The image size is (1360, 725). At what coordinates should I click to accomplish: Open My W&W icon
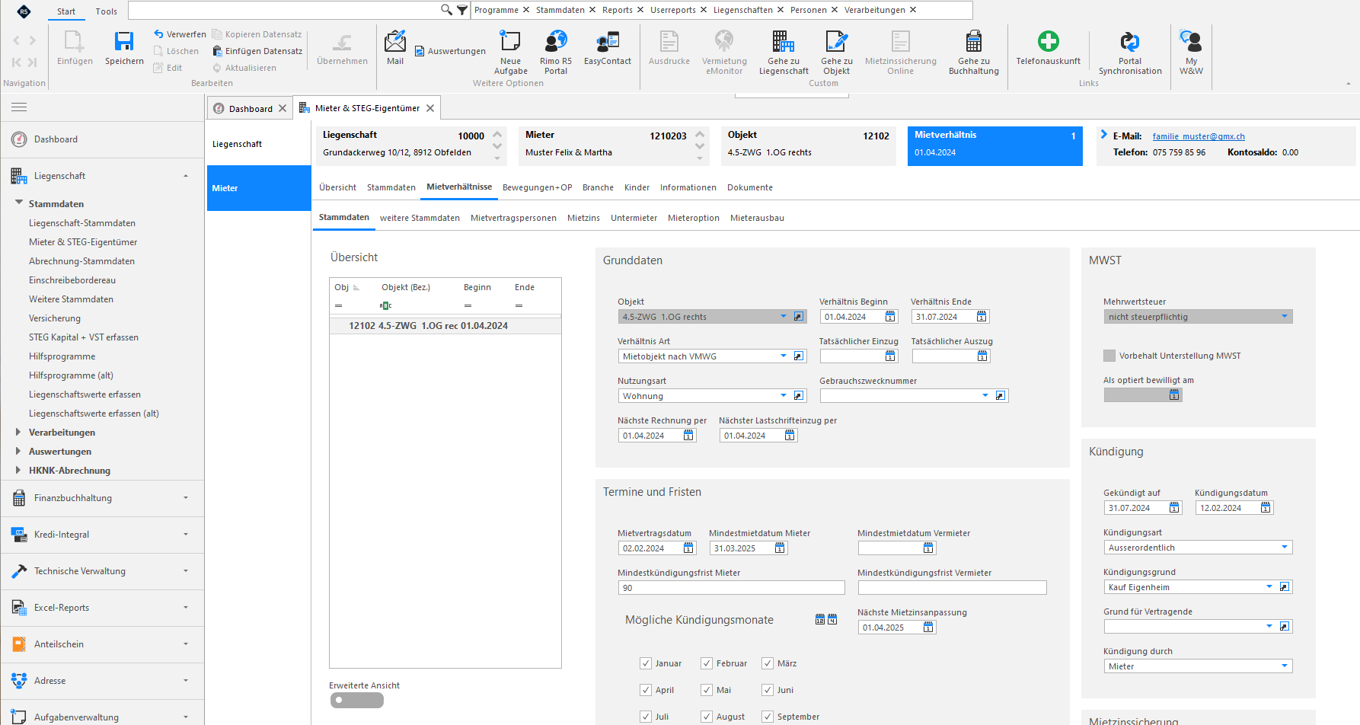1191,41
